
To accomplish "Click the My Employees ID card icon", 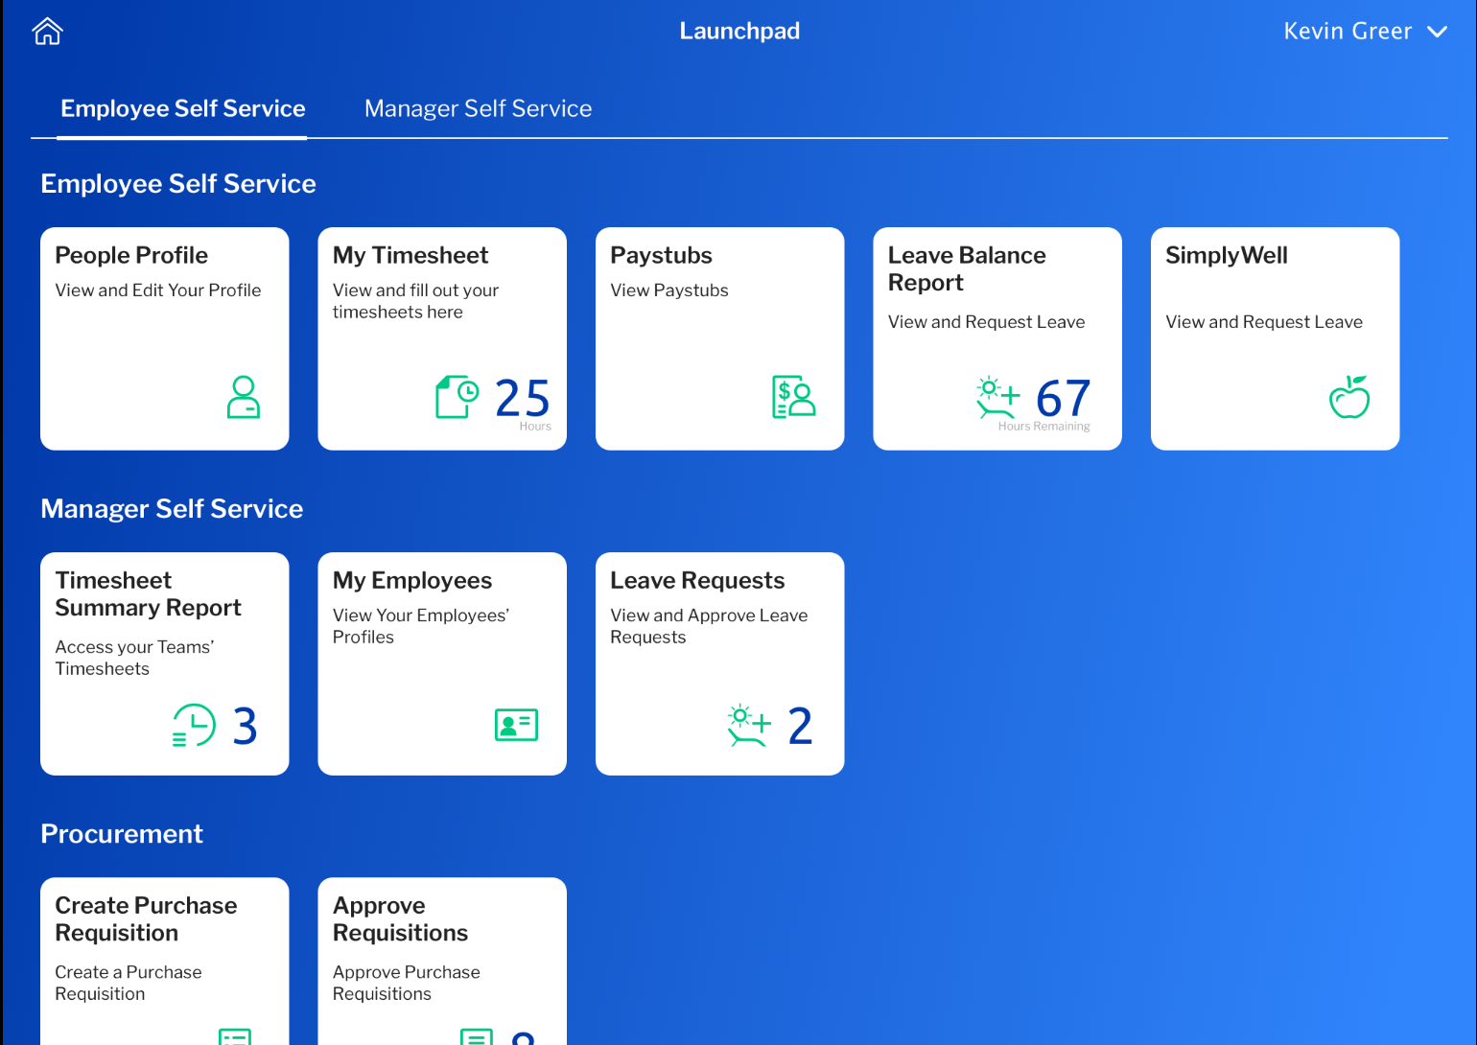I will coord(516,725).
